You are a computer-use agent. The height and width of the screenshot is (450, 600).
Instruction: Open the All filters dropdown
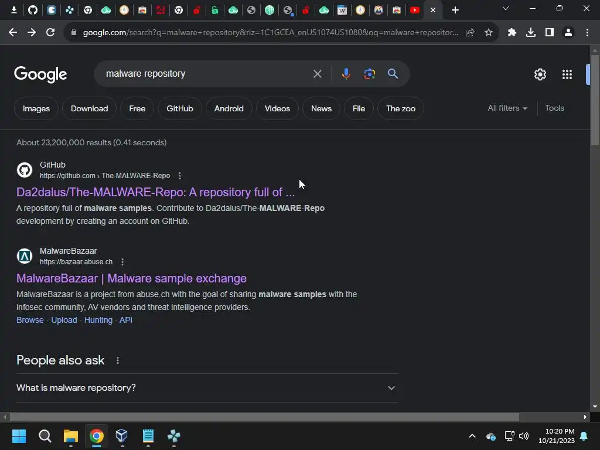[x=507, y=108]
